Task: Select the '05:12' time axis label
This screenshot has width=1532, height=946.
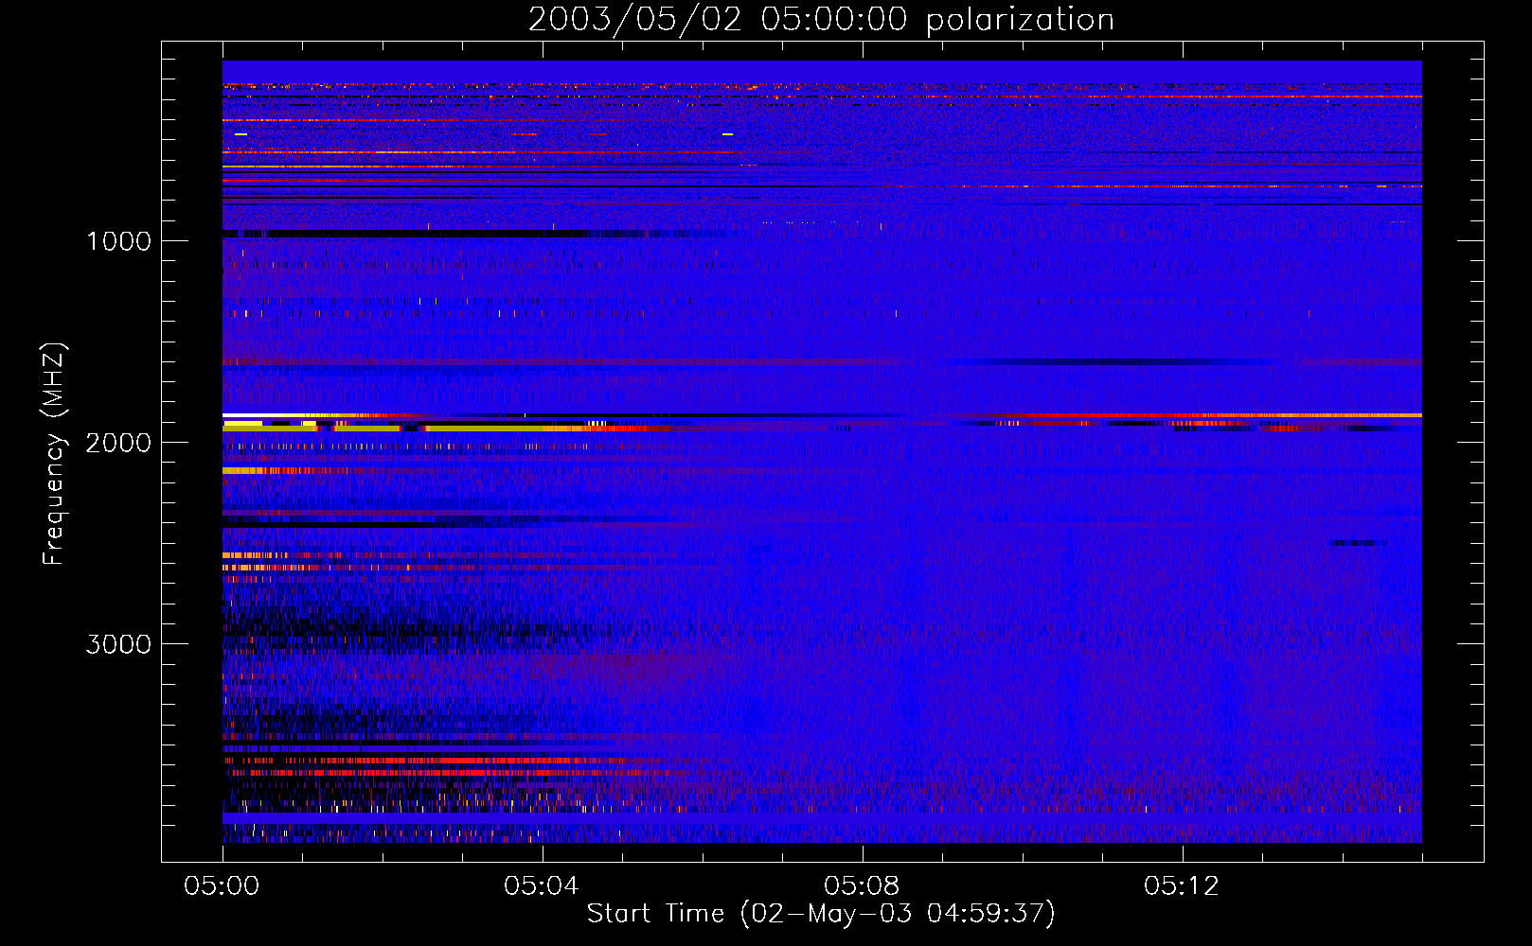Action: [1182, 886]
